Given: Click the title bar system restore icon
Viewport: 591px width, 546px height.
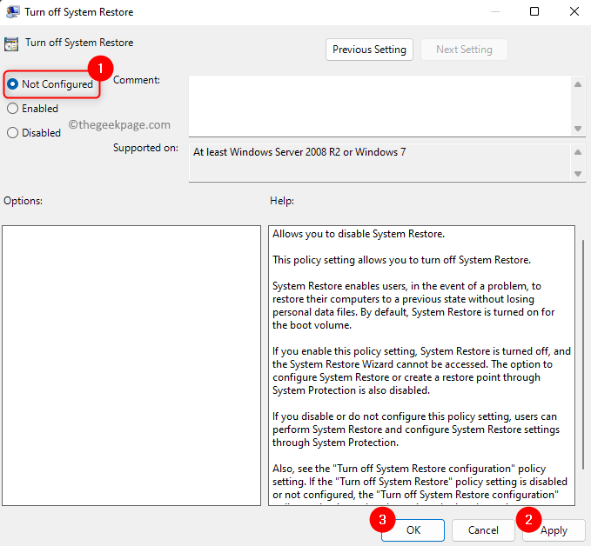Looking at the screenshot, I should [x=12, y=11].
